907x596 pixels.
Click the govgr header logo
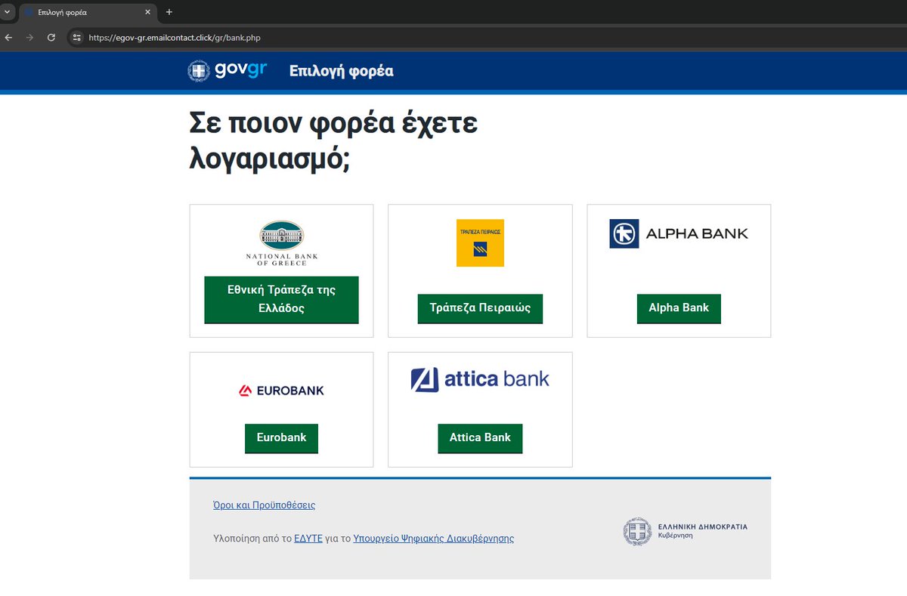coord(228,70)
